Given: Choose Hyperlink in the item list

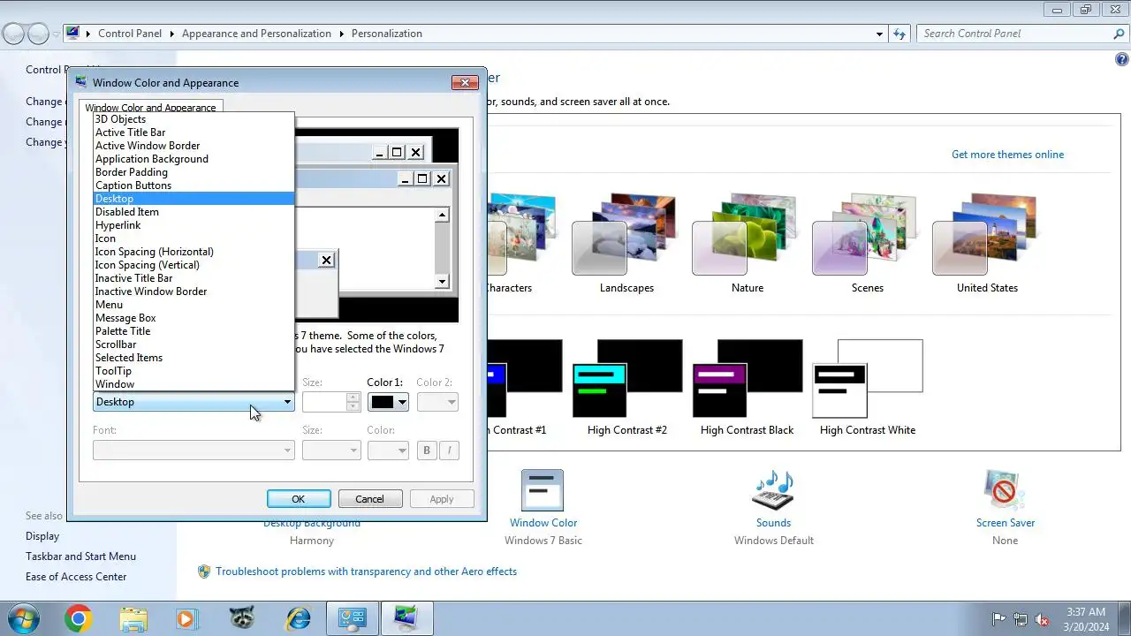Looking at the screenshot, I should [x=194, y=225].
